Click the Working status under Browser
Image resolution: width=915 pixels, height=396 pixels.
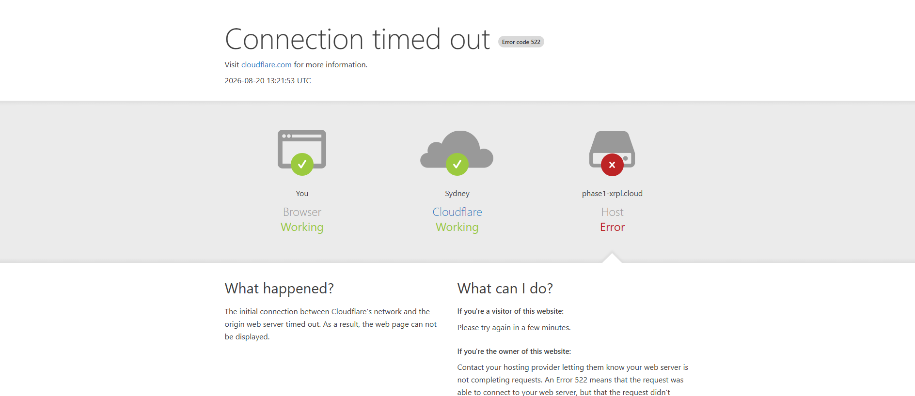tap(302, 227)
